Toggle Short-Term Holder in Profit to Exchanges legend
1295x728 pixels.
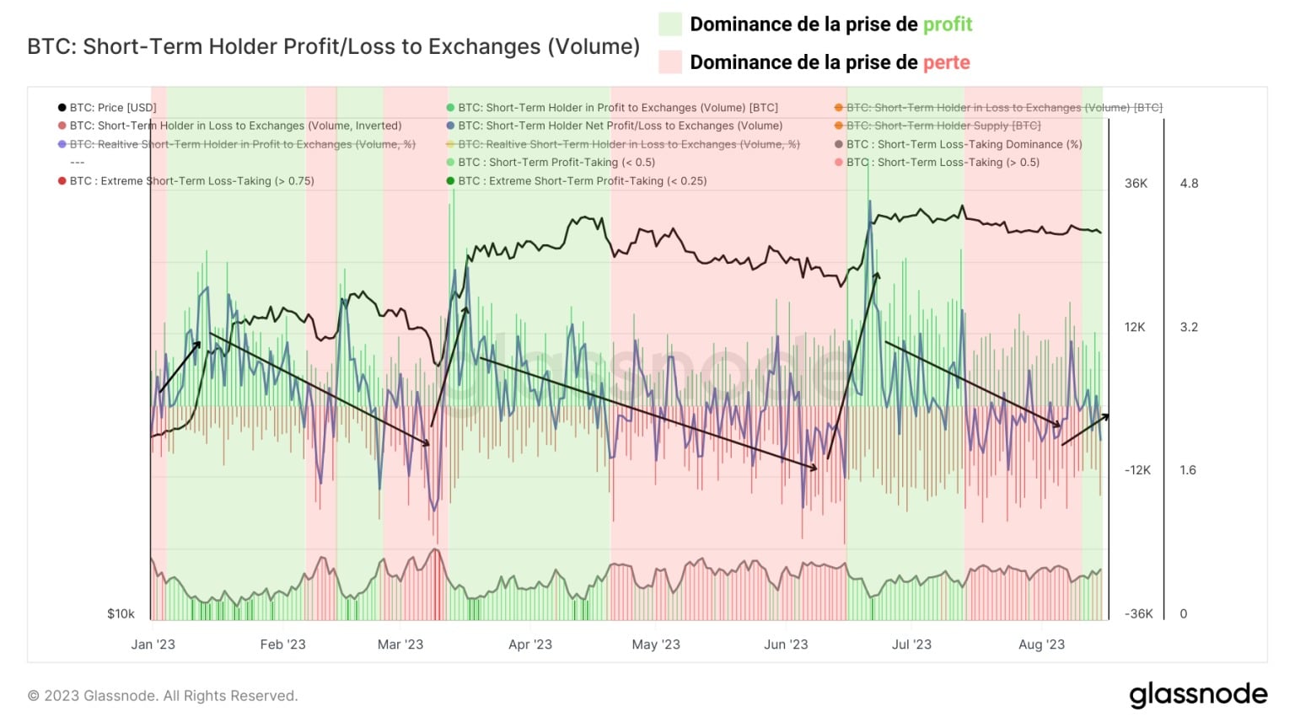click(x=612, y=108)
